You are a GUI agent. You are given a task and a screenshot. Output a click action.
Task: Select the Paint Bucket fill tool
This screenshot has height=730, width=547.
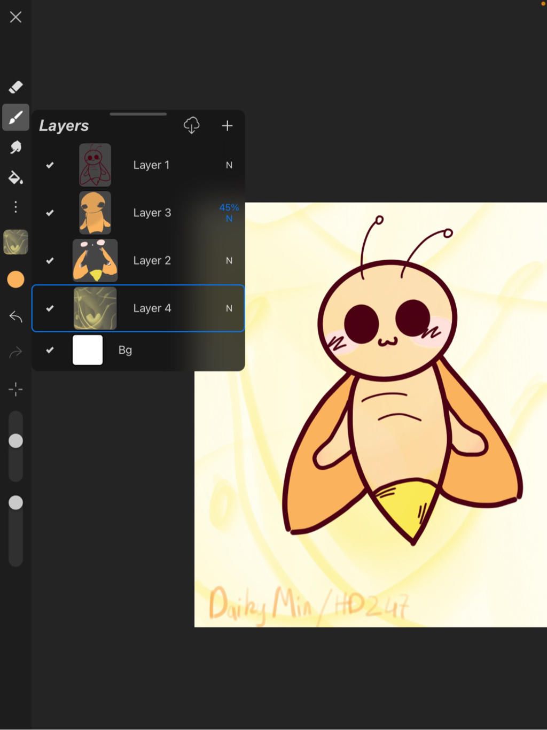[15, 177]
